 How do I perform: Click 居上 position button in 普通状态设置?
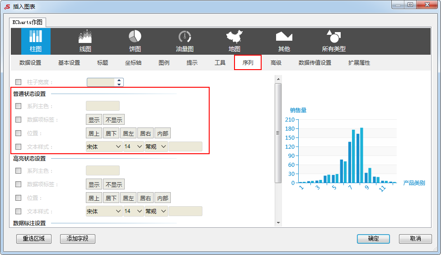pyautogui.click(x=94, y=133)
